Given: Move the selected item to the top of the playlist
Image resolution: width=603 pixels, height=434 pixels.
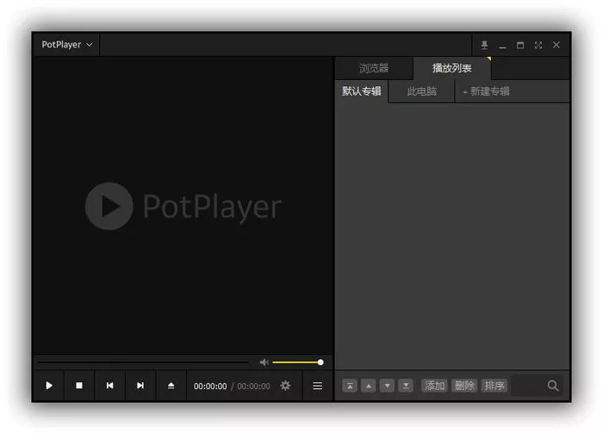Looking at the screenshot, I should click(350, 386).
